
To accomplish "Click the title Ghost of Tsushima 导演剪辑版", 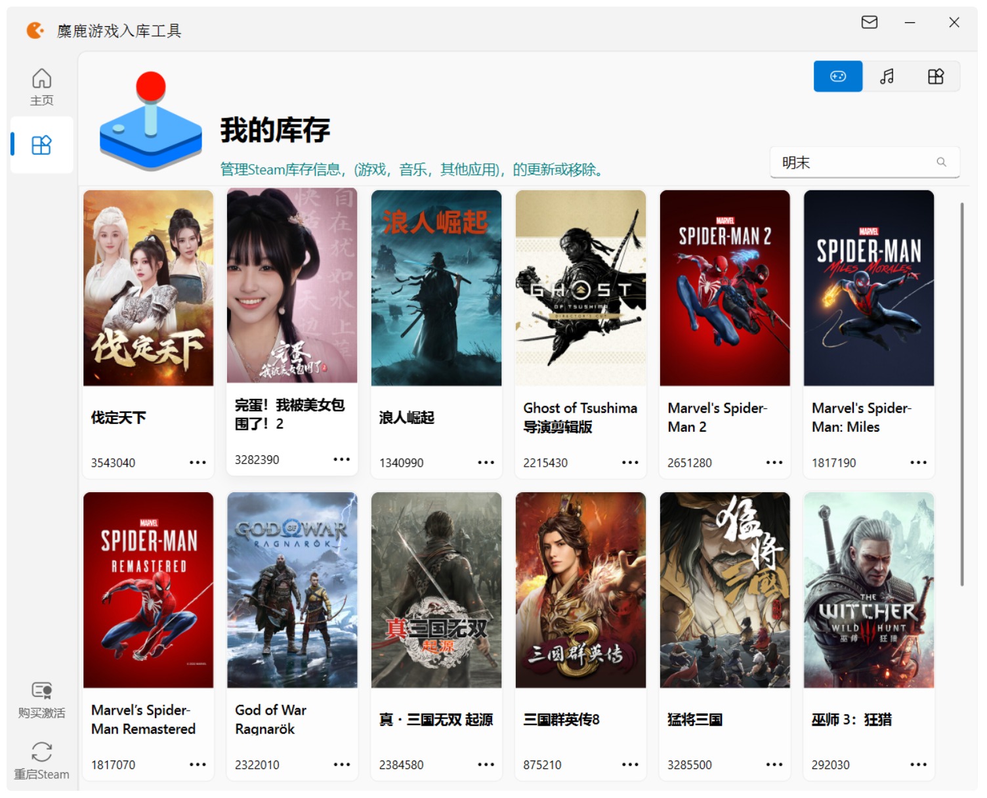I will click(580, 417).
